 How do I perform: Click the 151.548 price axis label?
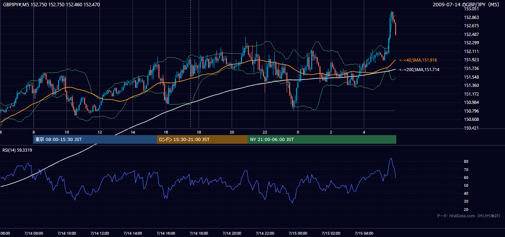(x=471, y=77)
